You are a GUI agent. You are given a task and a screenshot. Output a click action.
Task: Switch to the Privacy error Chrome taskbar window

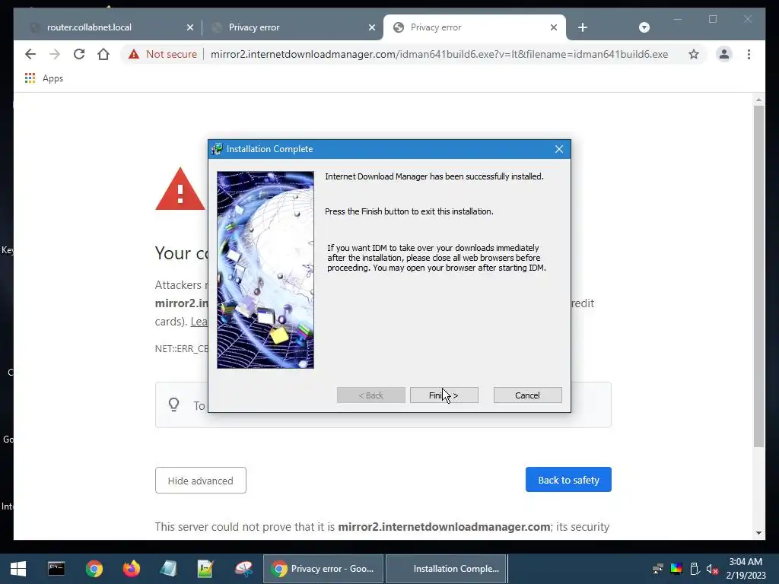[323, 569]
